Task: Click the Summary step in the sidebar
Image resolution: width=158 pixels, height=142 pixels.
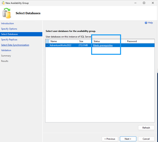Action: coord(6,56)
